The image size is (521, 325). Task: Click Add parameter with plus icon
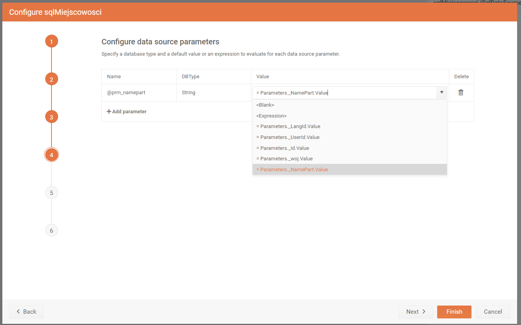pyautogui.click(x=127, y=112)
